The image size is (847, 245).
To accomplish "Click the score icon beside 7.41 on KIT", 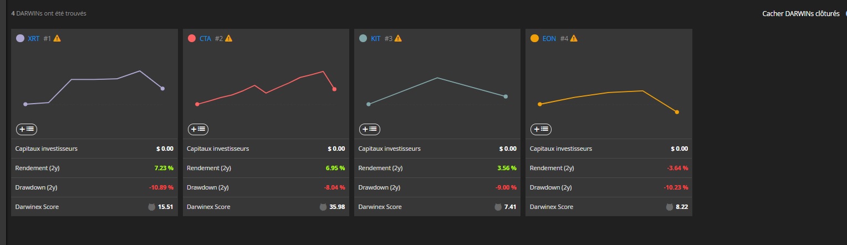I will (x=498, y=207).
